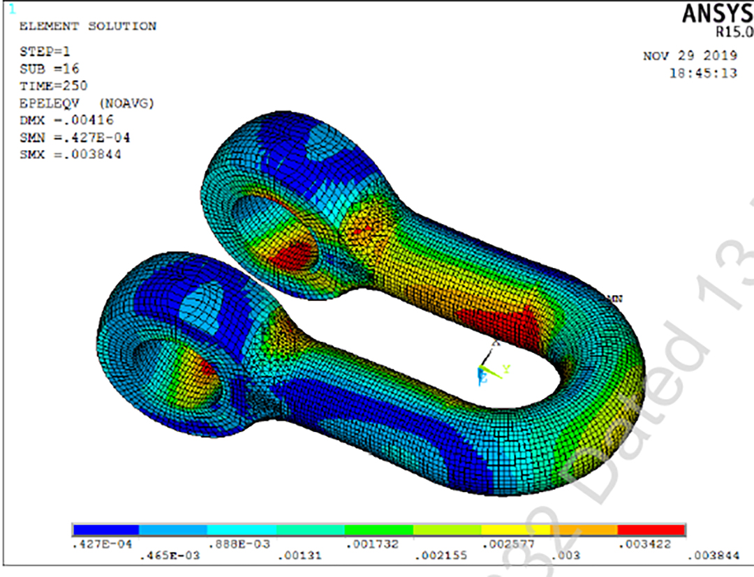Click the SUB =16 label
754x577 pixels.
tap(49, 68)
